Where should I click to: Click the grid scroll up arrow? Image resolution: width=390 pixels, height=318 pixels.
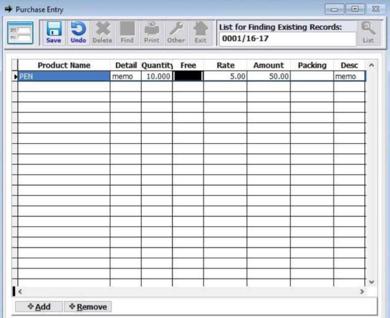(372, 65)
